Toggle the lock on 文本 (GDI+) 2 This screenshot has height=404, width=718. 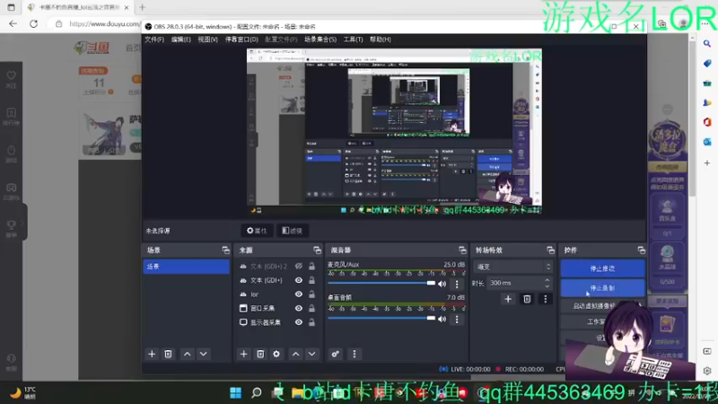point(311,266)
